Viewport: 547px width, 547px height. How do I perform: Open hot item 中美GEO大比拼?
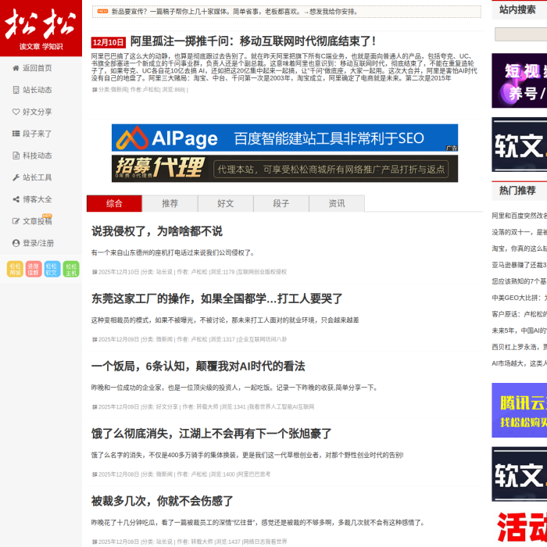(520, 298)
